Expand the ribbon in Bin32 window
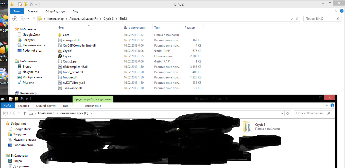 pos(336,11)
